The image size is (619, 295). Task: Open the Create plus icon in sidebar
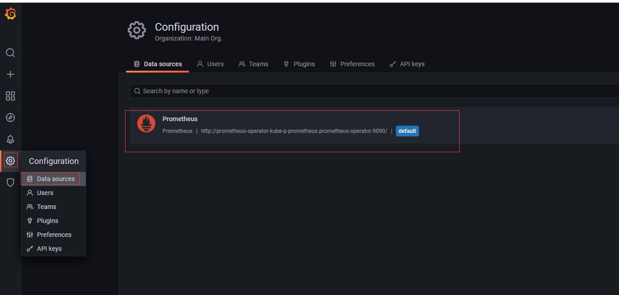point(10,74)
